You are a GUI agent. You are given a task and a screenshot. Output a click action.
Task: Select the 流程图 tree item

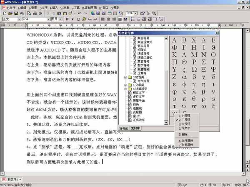137,112
